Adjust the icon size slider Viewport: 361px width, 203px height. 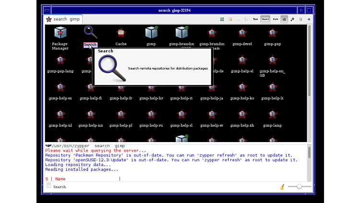[299, 186]
